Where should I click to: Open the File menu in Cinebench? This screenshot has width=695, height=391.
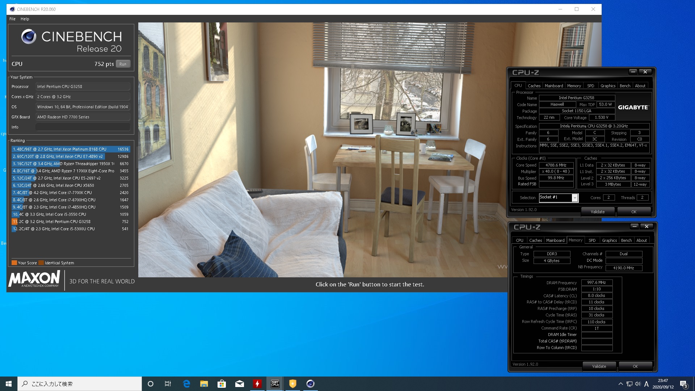tap(12, 19)
